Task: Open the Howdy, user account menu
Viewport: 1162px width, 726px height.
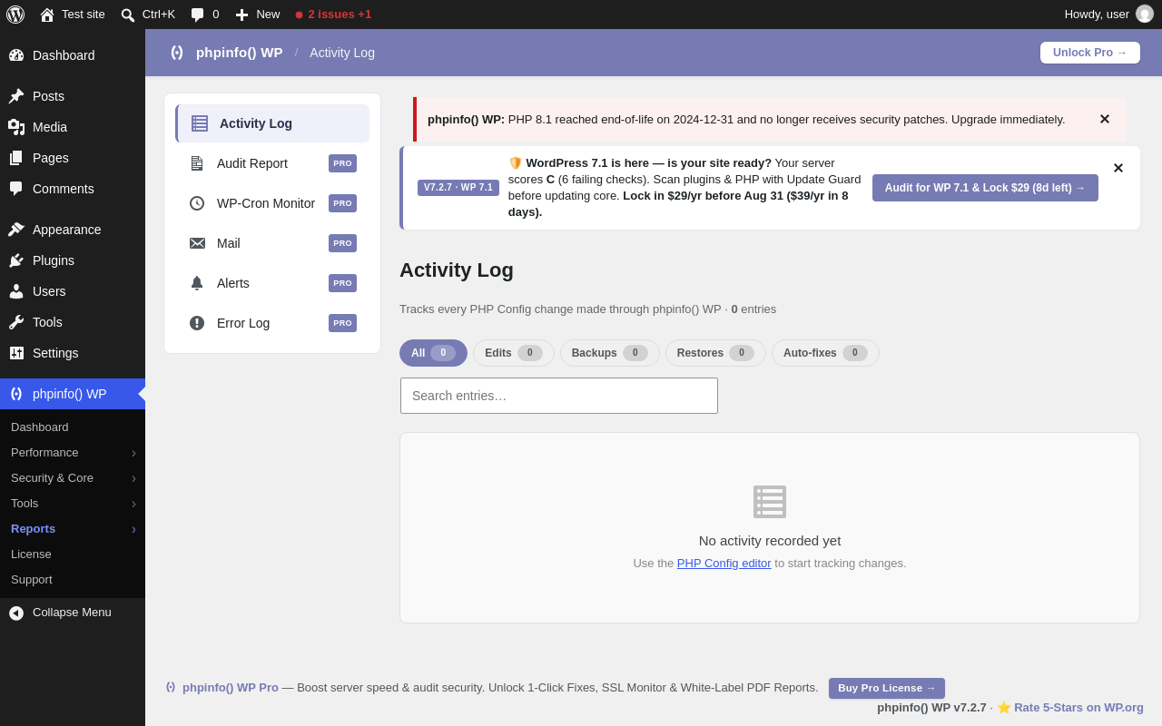Action: point(1108,15)
